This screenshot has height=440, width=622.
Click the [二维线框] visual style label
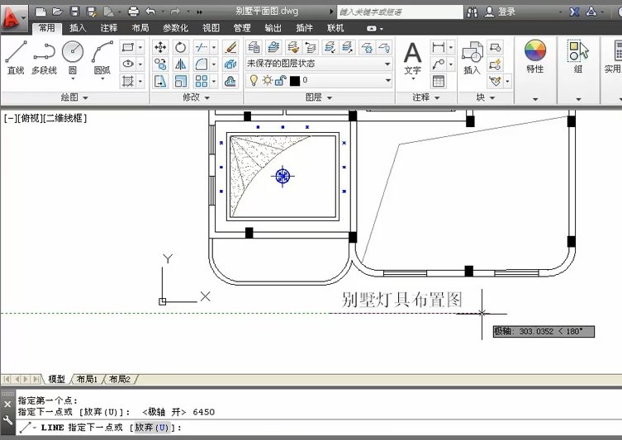(x=64, y=118)
